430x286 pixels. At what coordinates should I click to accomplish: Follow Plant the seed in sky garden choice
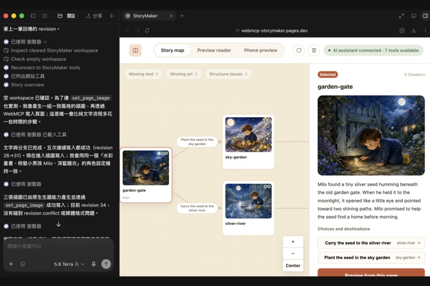click(x=371, y=258)
